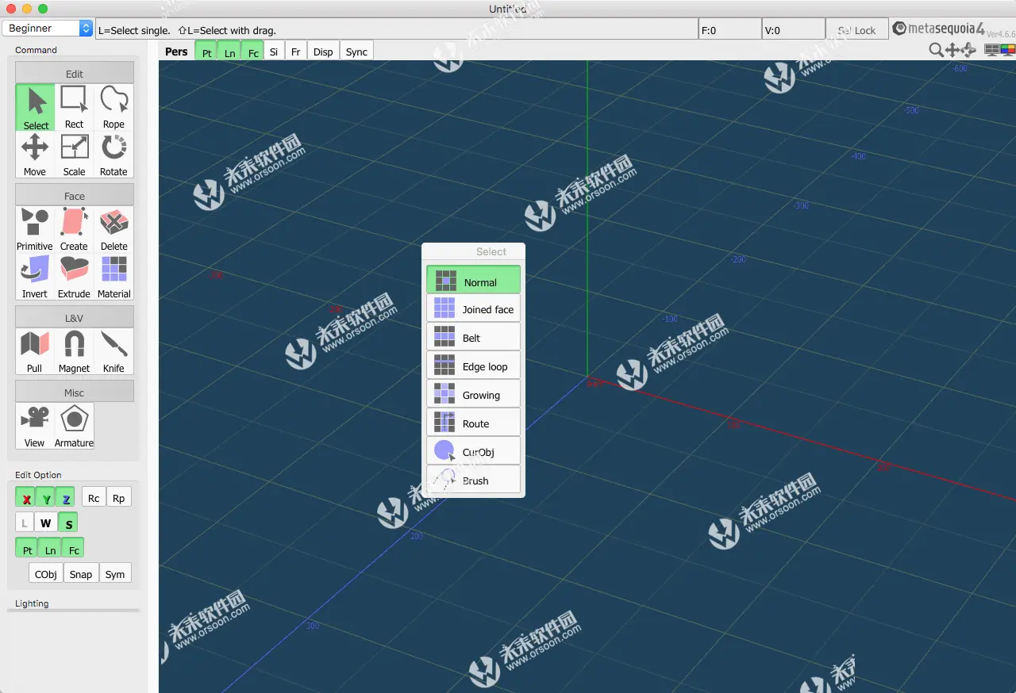Viewport: 1016px width, 693px height.
Task: Click the Sync viewport button
Action: coord(356,52)
